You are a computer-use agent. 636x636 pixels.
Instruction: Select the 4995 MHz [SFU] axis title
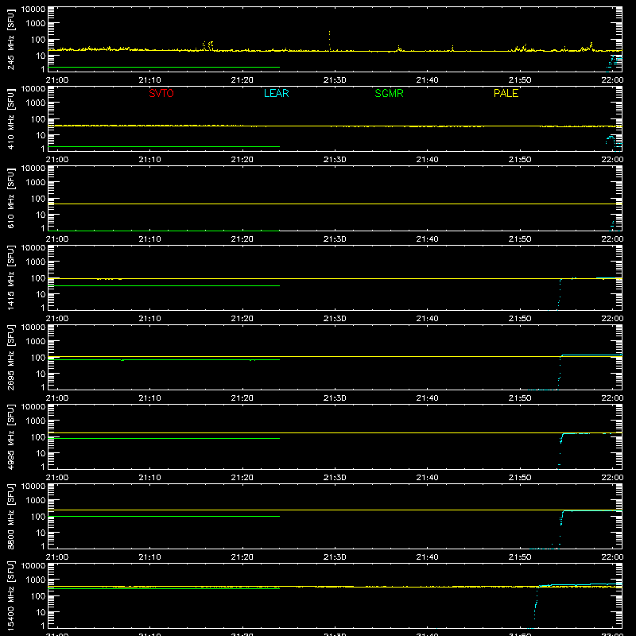[x=10, y=437]
